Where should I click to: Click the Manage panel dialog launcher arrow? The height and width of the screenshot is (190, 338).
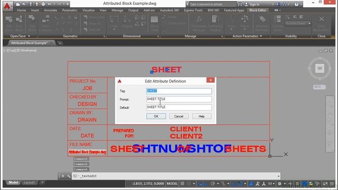point(222,36)
